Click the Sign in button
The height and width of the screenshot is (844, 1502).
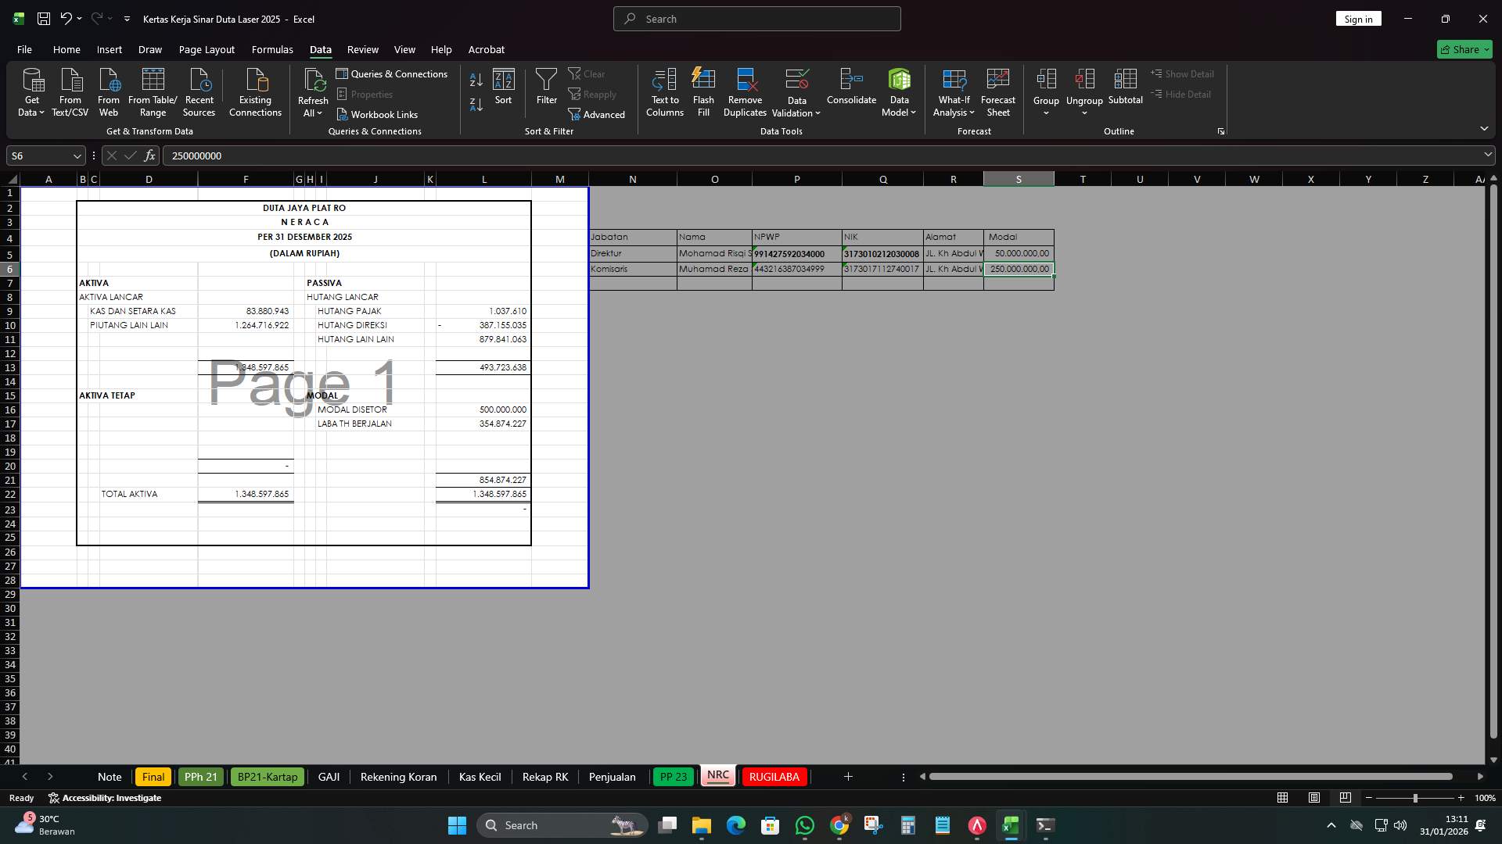pos(1358,18)
